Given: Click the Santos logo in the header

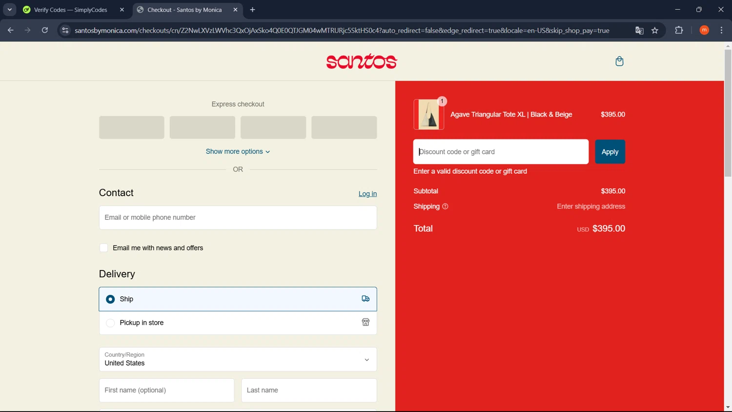Looking at the screenshot, I should pos(362,61).
